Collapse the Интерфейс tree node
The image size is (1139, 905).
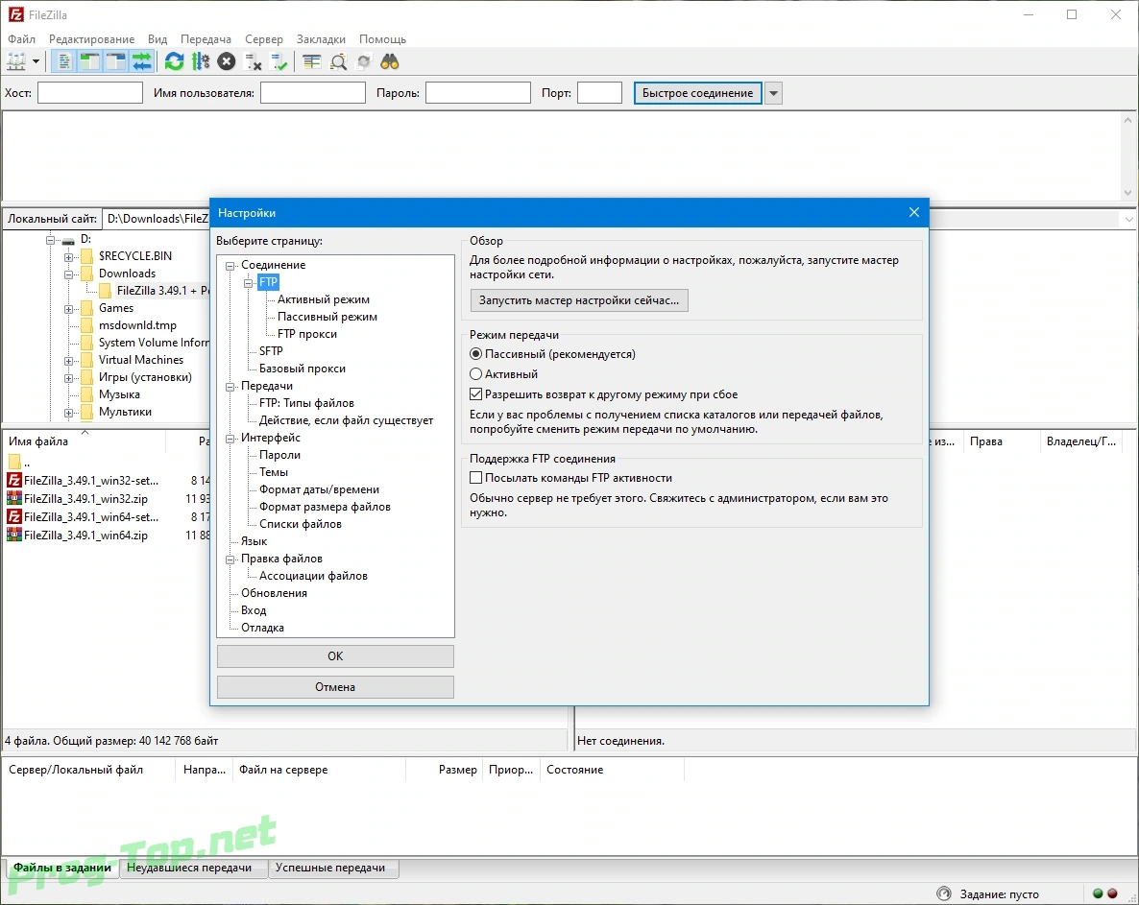(230, 439)
